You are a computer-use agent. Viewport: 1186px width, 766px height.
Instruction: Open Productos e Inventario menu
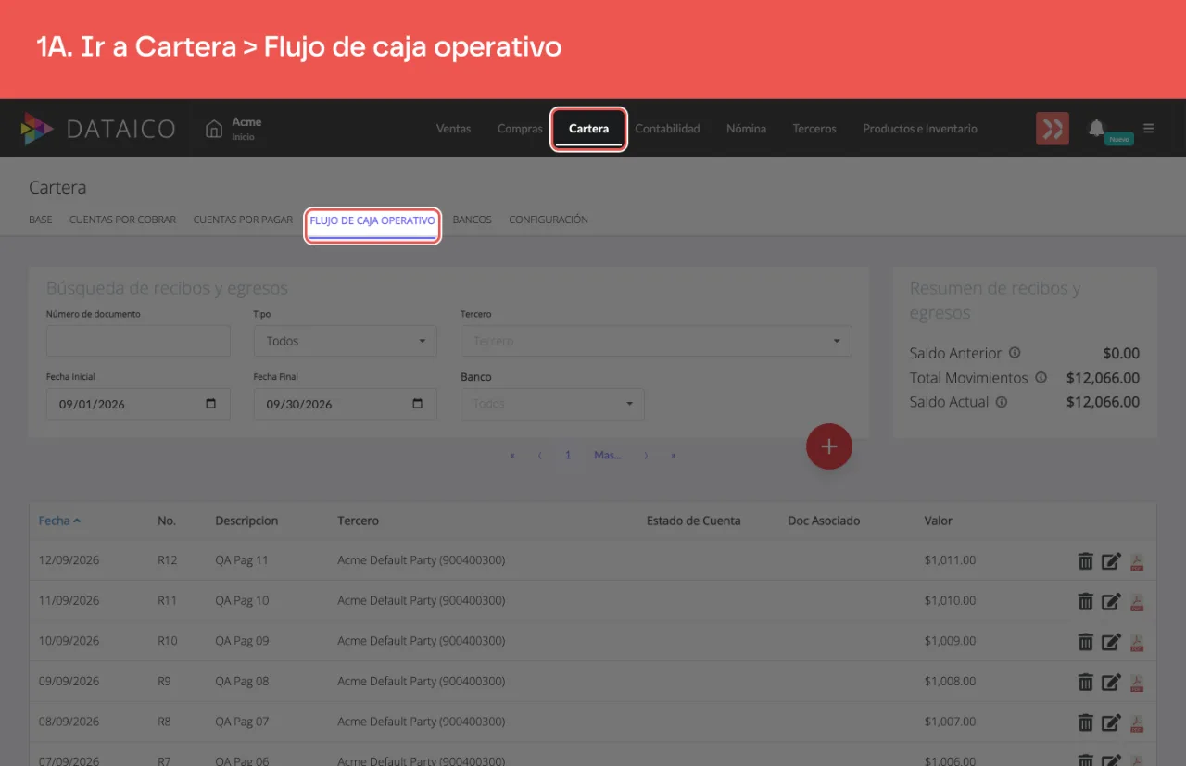(x=920, y=129)
